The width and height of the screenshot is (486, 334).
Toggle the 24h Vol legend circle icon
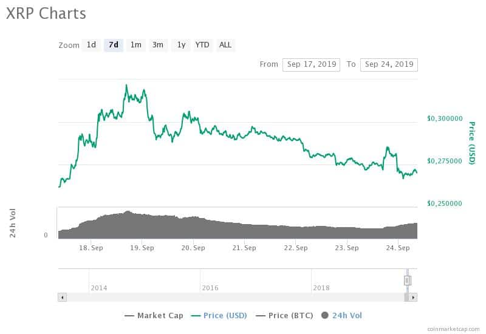point(325,315)
